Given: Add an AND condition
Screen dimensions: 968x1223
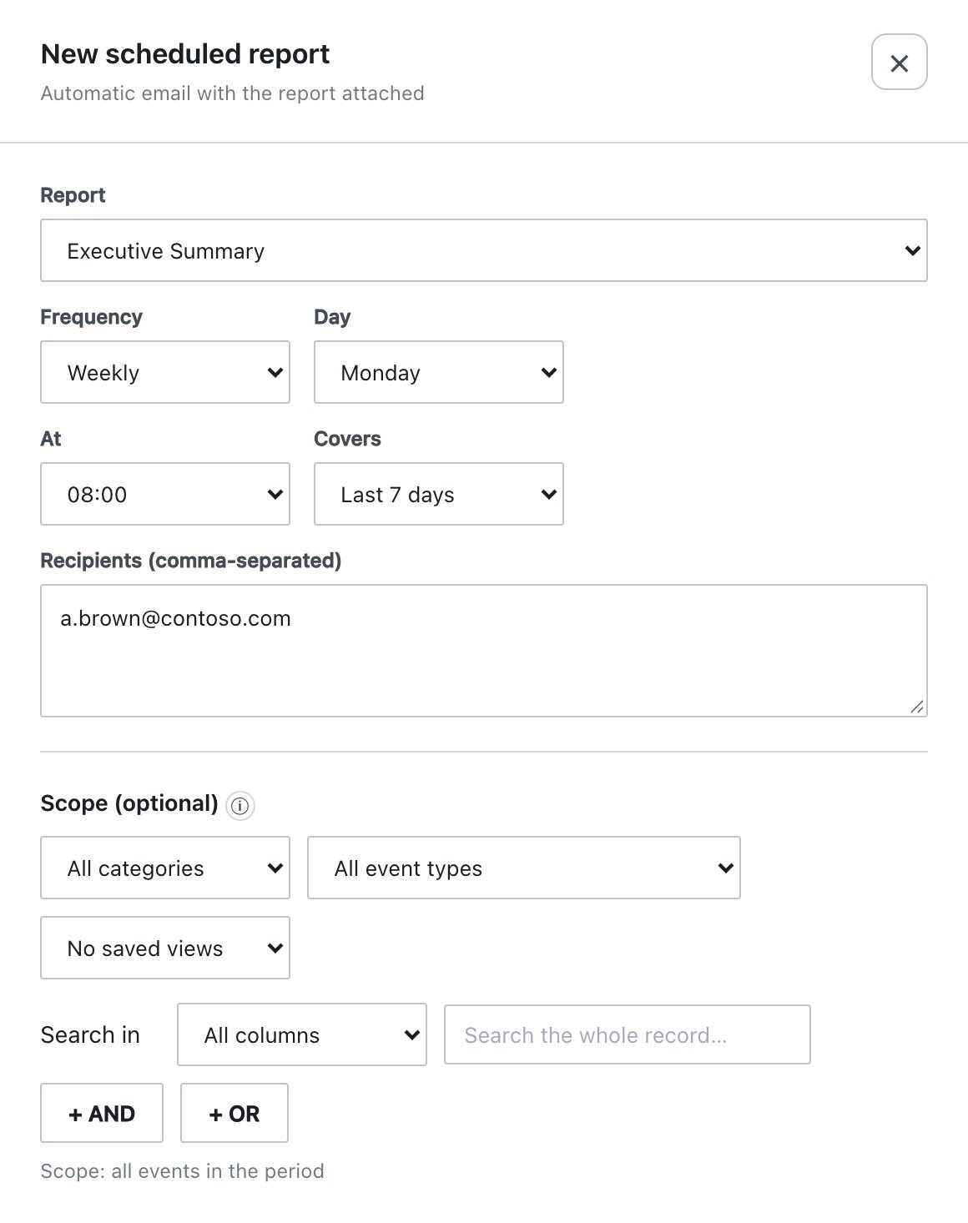Looking at the screenshot, I should 102,1113.
